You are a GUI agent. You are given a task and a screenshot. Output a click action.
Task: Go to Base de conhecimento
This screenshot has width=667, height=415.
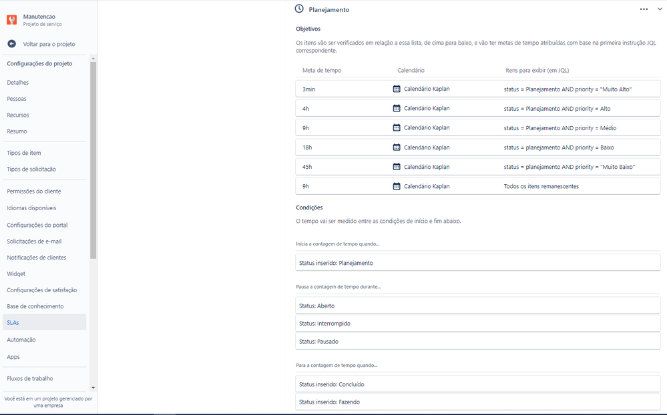pos(35,306)
